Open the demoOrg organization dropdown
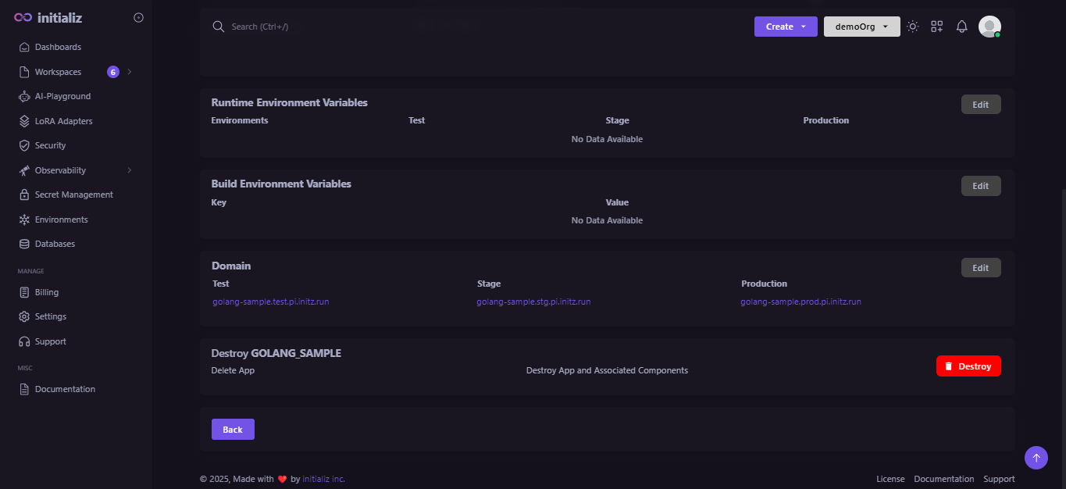Screen dimensions: 1066x489 [x=862, y=27]
